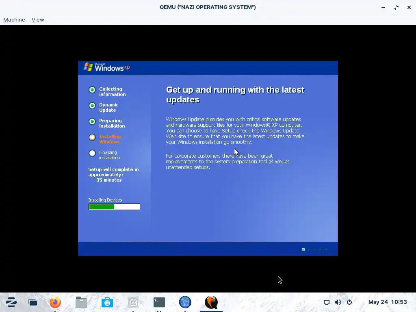Viewport: 416px width, 312px height.
Task: Open the window overview icon in taskbar
Action: coord(32,302)
